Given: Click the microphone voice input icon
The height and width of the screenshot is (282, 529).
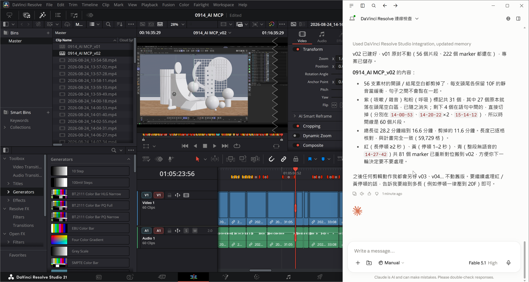Looking at the screenshot, I should click(509, 263).
